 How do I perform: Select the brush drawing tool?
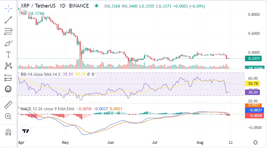click(x=8, y=43)
